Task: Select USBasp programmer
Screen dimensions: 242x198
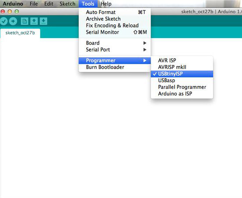Action: point(182,80)
